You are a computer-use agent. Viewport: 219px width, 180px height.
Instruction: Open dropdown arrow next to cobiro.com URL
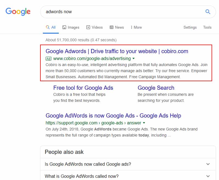(134, 58)
